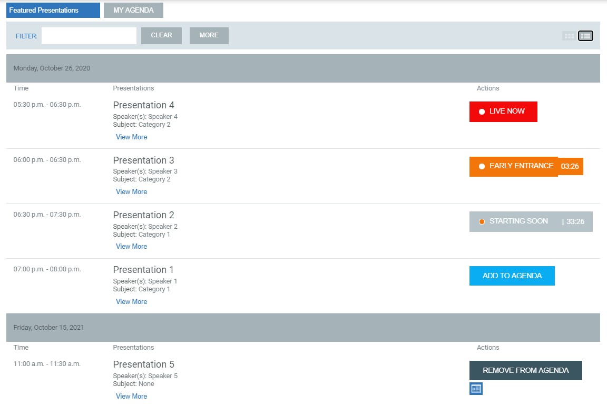Select Speaker(s): Speaker 1 line
The height and width of the screenshot is (406, 607).
[x=145, y=281]
